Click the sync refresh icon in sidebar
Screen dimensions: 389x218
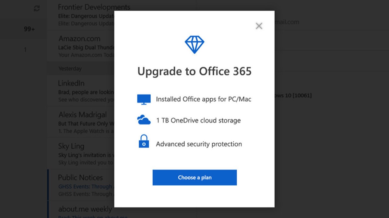tap(37, 9)
